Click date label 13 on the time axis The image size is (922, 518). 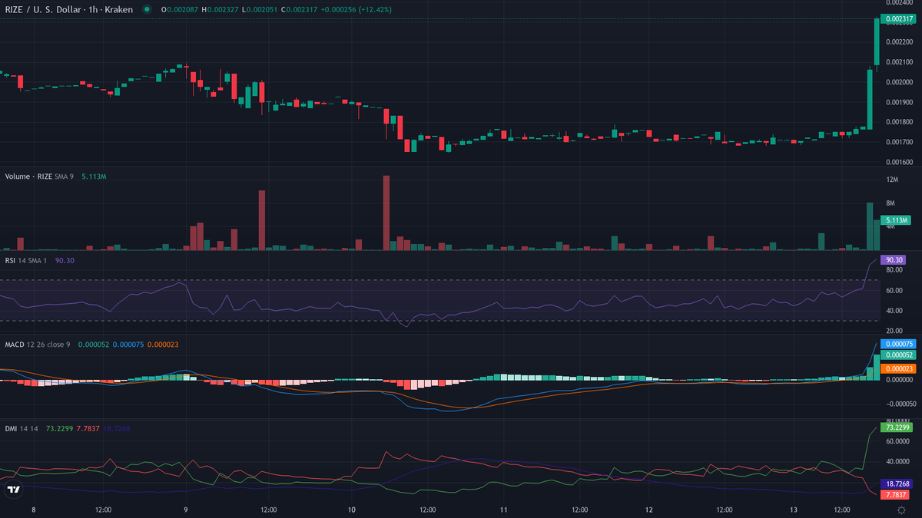pyautogui.click(x=794, y=510)
